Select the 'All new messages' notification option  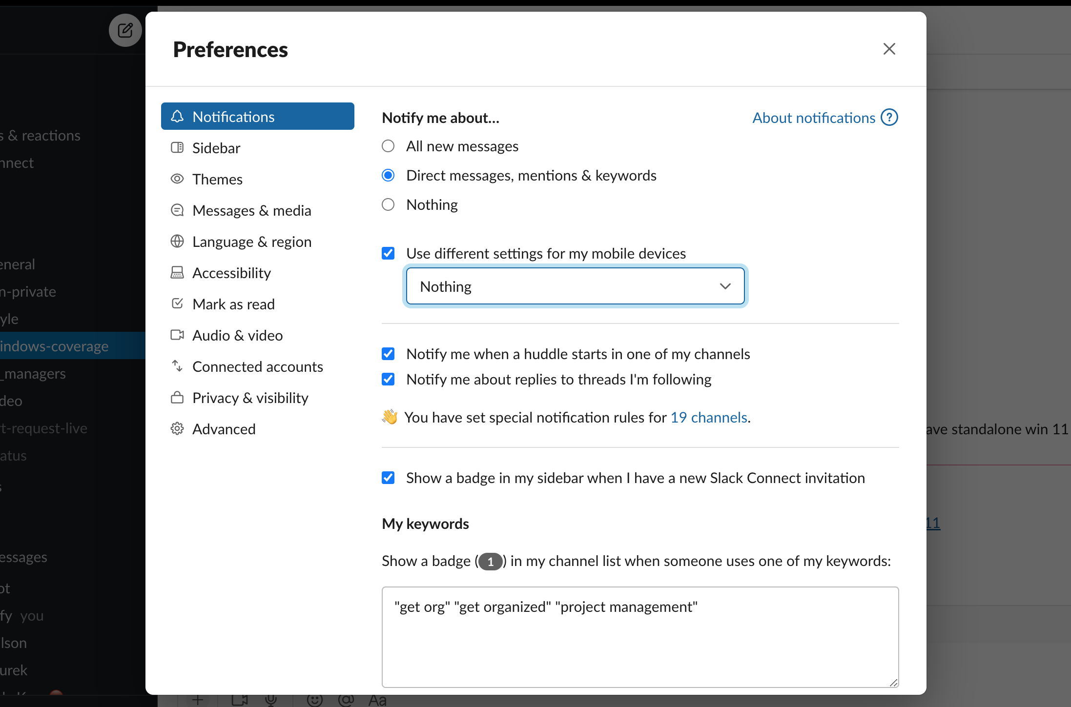[388, 145]
